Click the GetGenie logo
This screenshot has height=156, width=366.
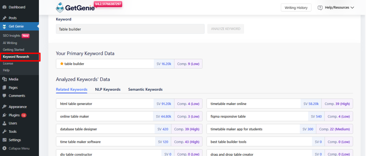(75, 8)
